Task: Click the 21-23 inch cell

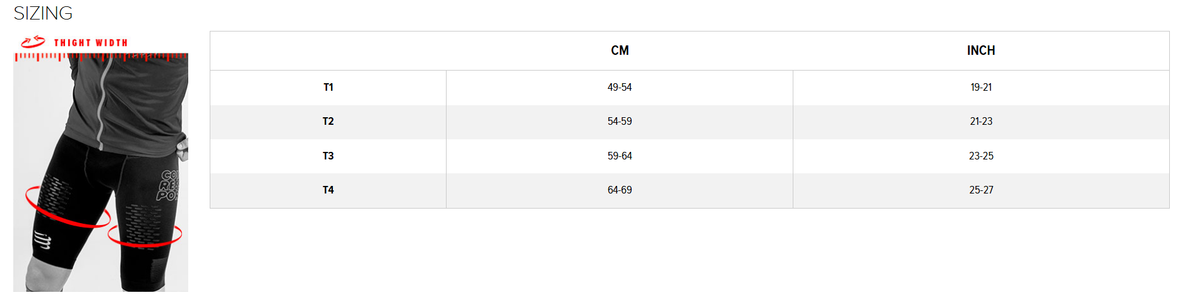Action: [981, 121]
